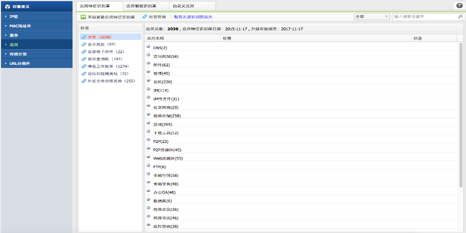This screenshot has width=466, height=233.
Task: Click the magnifier icon in search box
Action: pyautogui.click(x=460, y=17)
